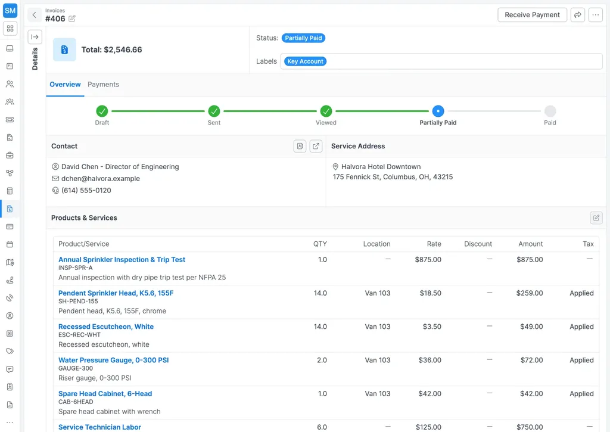Expand the Details side panel

(x=35, y=37)
